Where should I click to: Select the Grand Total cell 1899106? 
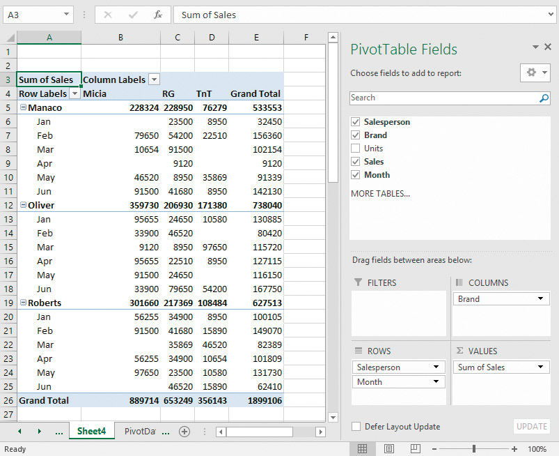(256, 400)
